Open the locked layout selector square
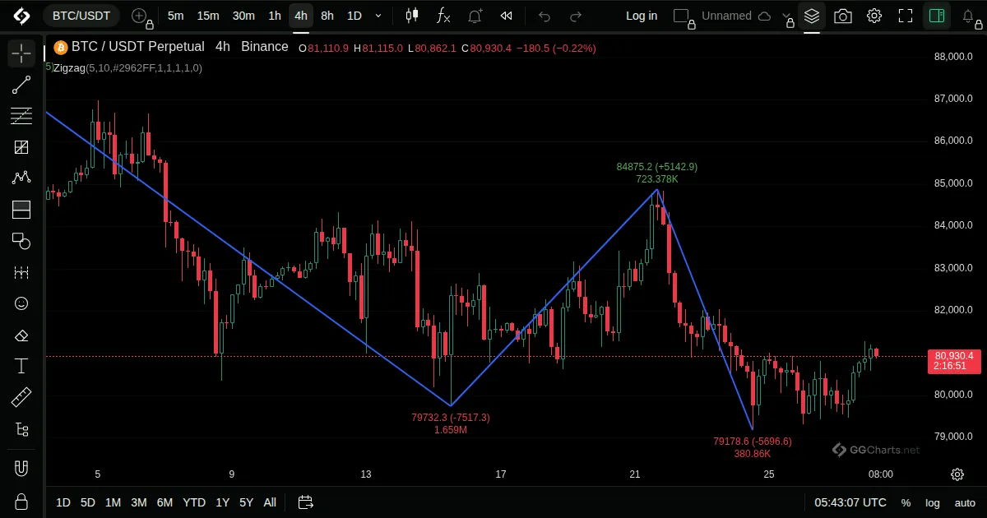The height and width of the screenshot is (518, 987). tap(682, 16)
